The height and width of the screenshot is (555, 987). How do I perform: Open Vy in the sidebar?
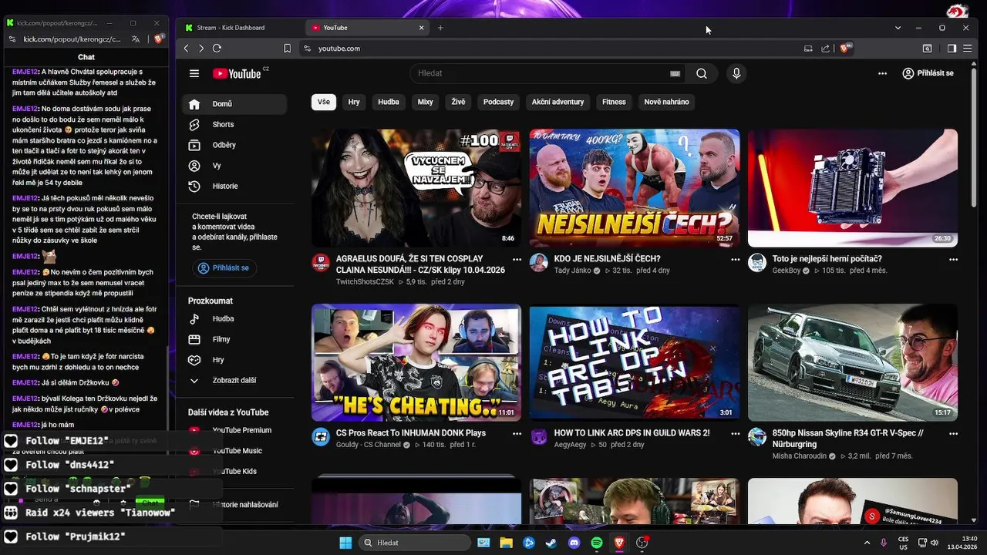tap(234, 166)
